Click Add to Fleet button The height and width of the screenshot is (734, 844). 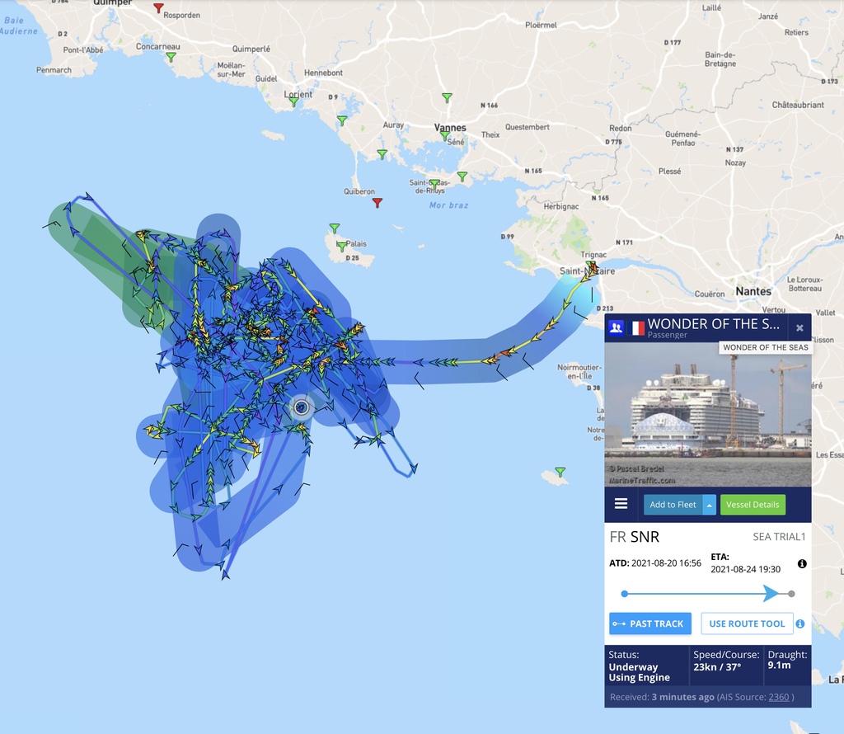pyautogui.click(x=673, y=505)
